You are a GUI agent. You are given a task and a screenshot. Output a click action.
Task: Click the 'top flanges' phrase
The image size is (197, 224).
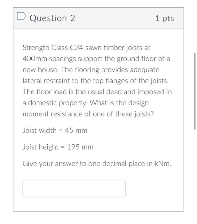pyautogui.click(x=110, y=81)
